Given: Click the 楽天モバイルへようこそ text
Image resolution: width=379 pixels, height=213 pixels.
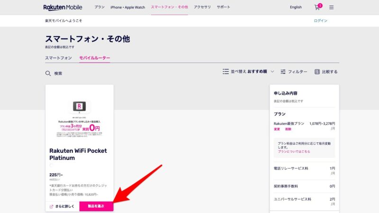Looking at the screenshot, I should pos(63,21).
